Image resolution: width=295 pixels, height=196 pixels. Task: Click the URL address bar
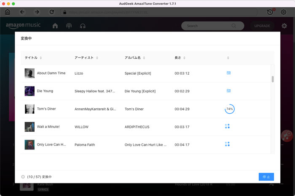pos(158,12)
